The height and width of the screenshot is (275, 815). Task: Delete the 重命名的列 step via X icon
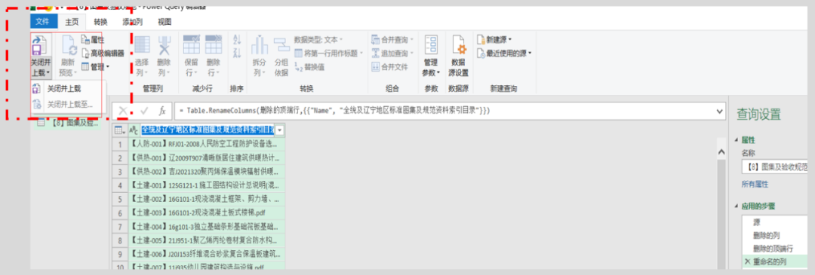pos(748,261)
